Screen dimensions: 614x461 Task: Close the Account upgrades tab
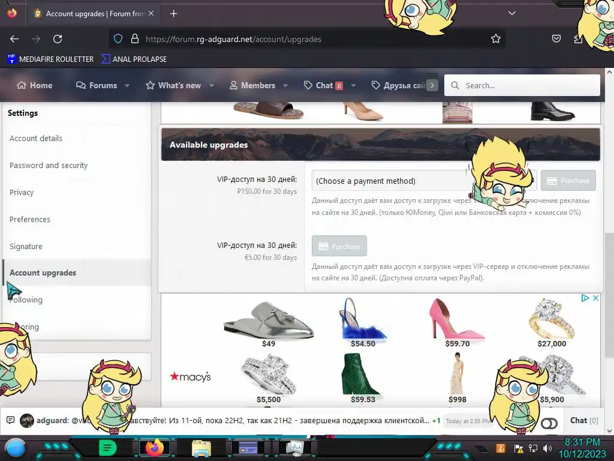tap(151, 13)
